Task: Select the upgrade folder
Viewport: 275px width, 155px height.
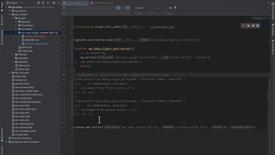Action: (x=23, y=58)
